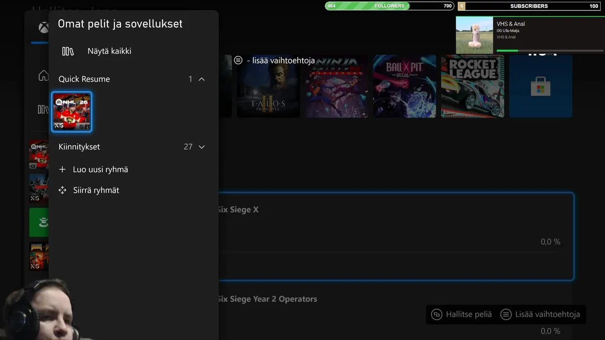This screenshot has height=340, width=605.
Task: Click the Quick Resume label
Action: point(84,79)
